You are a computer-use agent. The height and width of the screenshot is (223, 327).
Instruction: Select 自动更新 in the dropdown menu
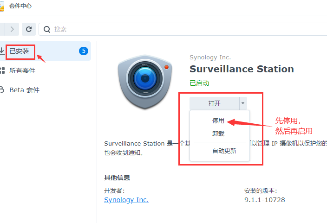pyautogui.click(x=224, y=151)
